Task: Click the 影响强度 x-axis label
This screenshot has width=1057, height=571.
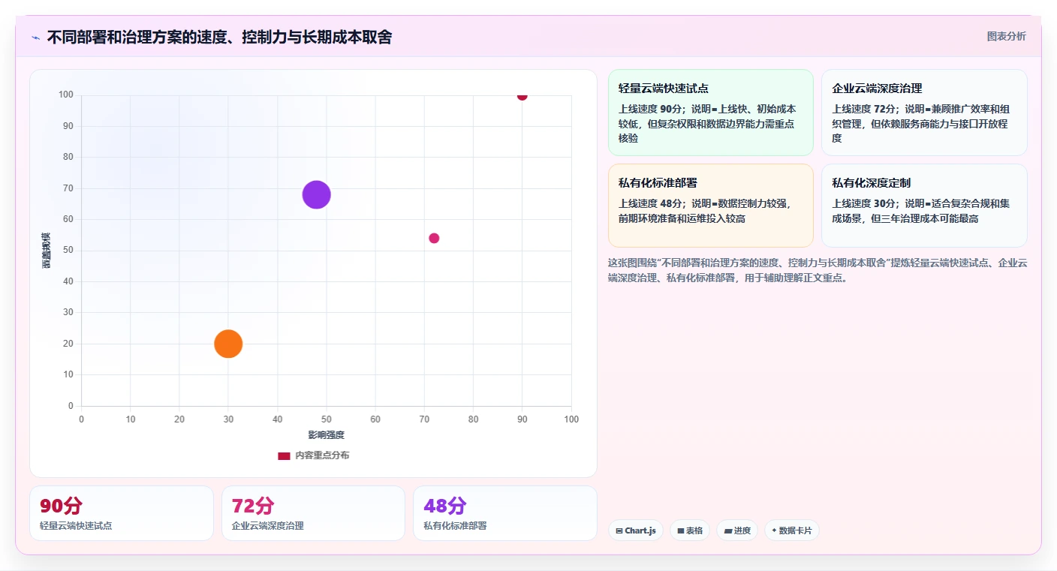Action: click(327, 435)
